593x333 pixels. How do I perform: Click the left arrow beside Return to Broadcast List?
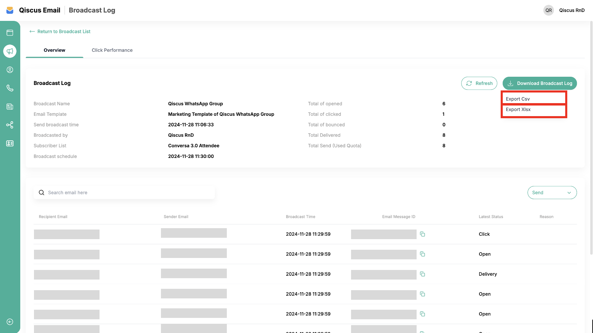[32, 32]
